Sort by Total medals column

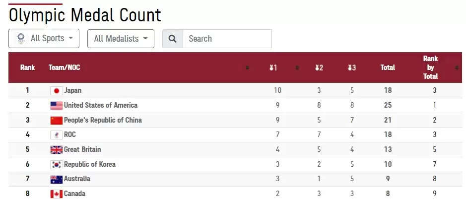pos(388,67)
